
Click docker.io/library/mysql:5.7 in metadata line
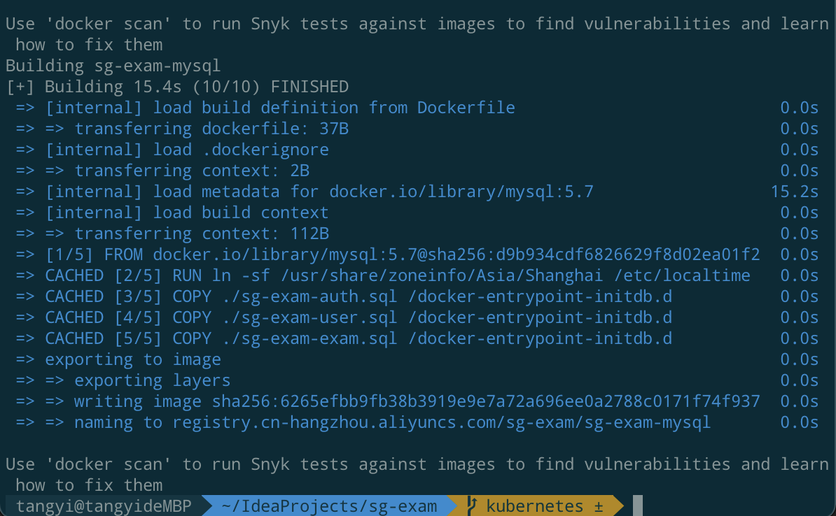point(461,192)
